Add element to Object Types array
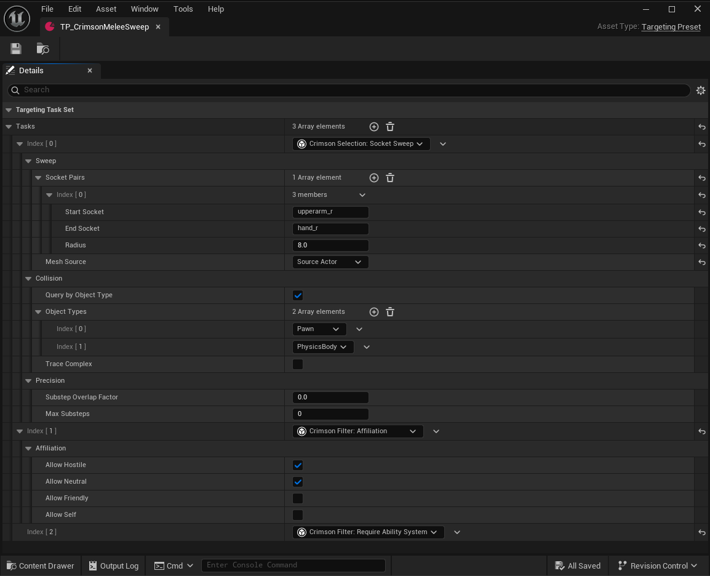The height and width of the screenshot is (576, 710). (x=374, y=312)
